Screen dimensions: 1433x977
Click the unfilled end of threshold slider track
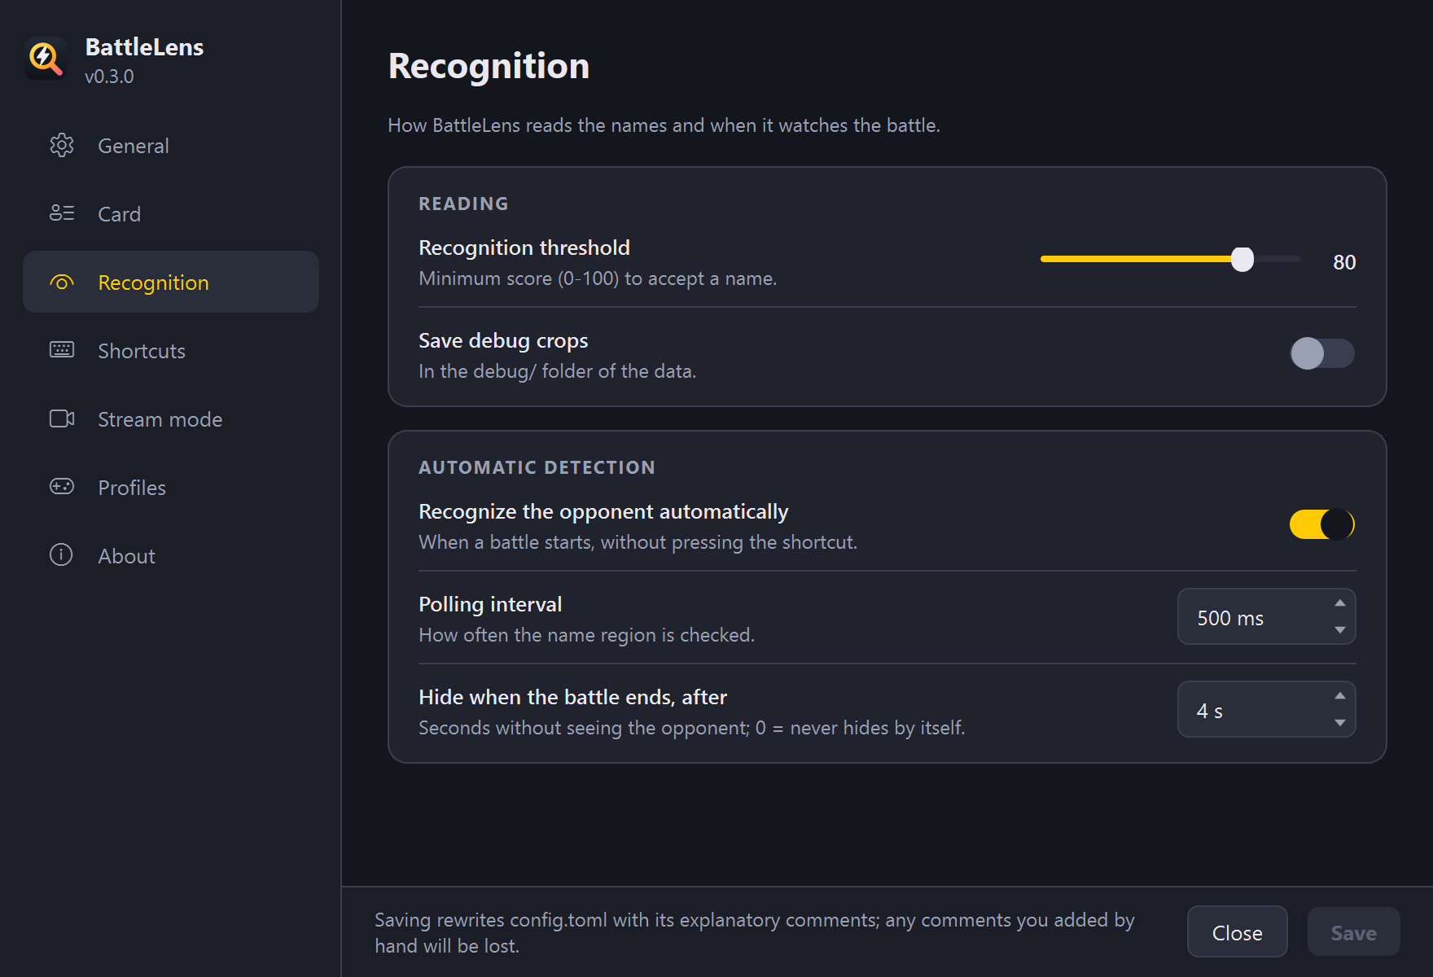[x=1277, y=260]
